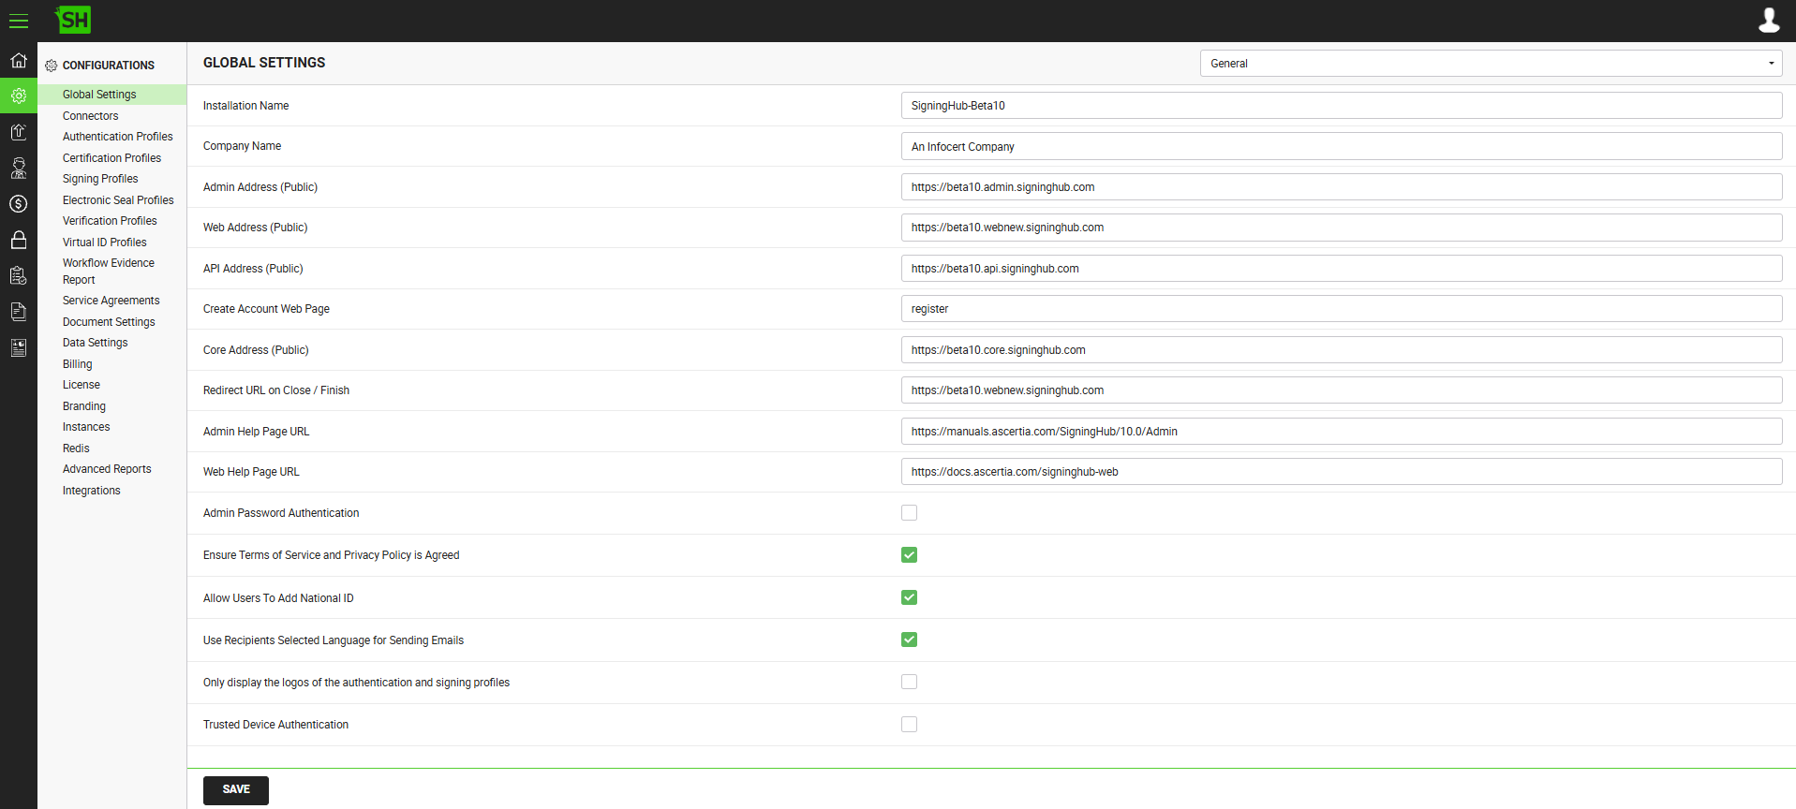This screenshot has height=809, width=1796.
Task: Check Only display the logos checkbox
Action: click(909, 682)
